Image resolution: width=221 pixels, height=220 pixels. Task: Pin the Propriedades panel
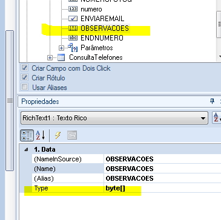tap(212, 101)
